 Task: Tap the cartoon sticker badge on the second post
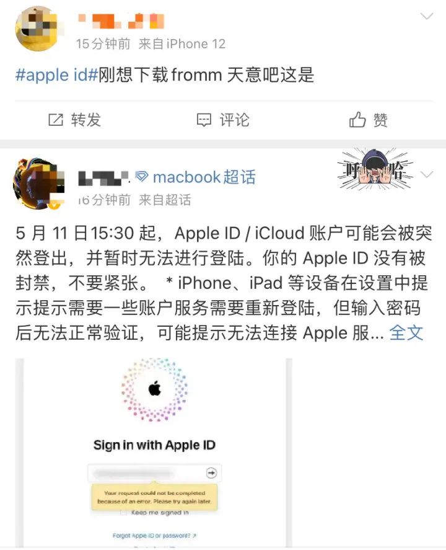pyautogui.click(x=375, y=169)
